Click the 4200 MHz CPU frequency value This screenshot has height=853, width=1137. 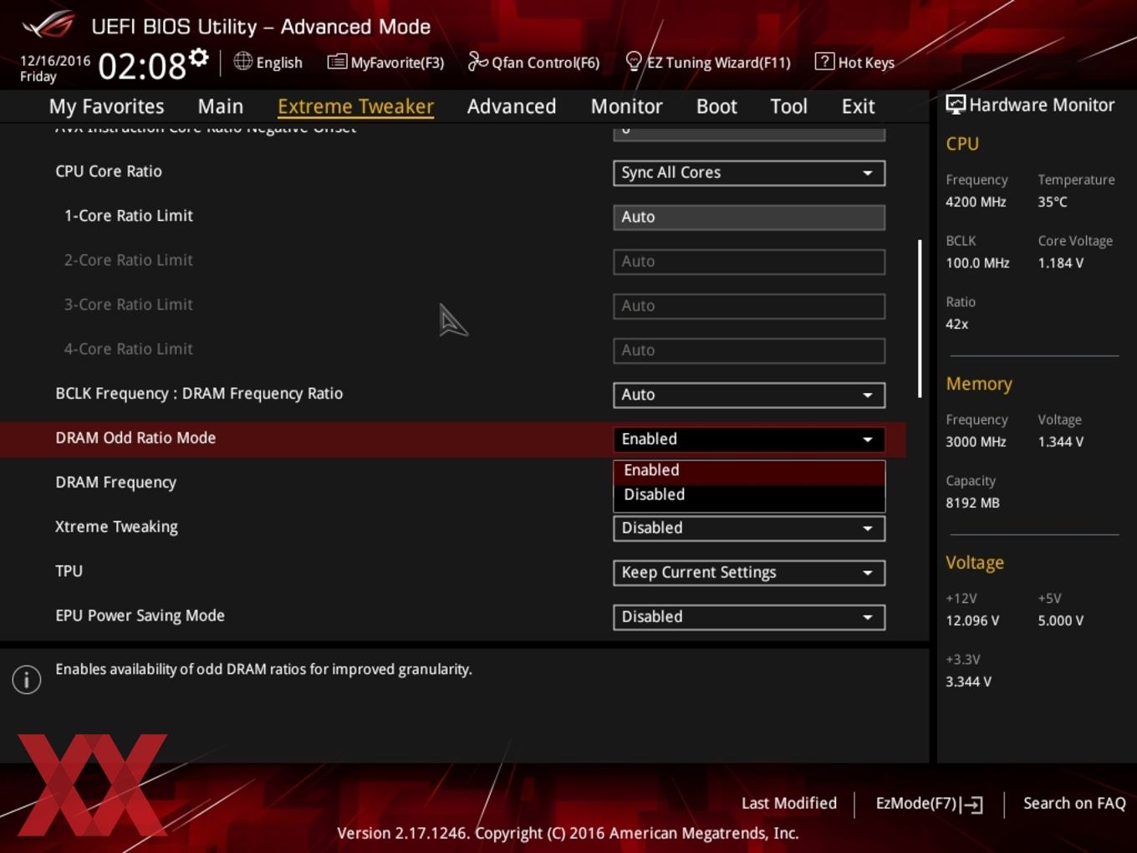[x=976, y=202]
